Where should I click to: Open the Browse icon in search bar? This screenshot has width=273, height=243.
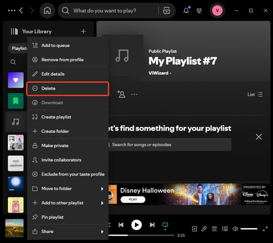point(166,10)
